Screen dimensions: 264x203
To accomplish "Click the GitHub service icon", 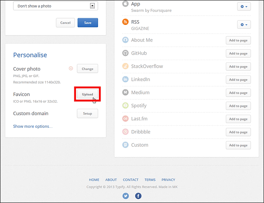I will [125, 53].
